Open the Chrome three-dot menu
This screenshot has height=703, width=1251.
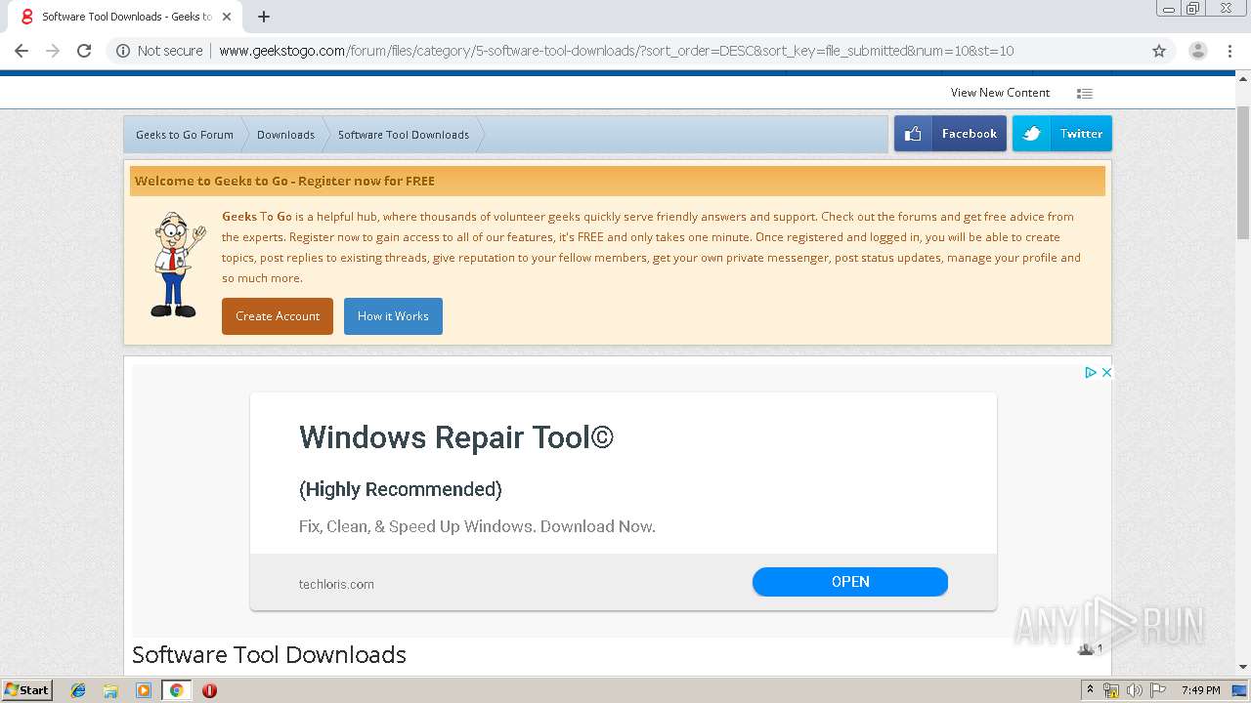coord(1229,51)
